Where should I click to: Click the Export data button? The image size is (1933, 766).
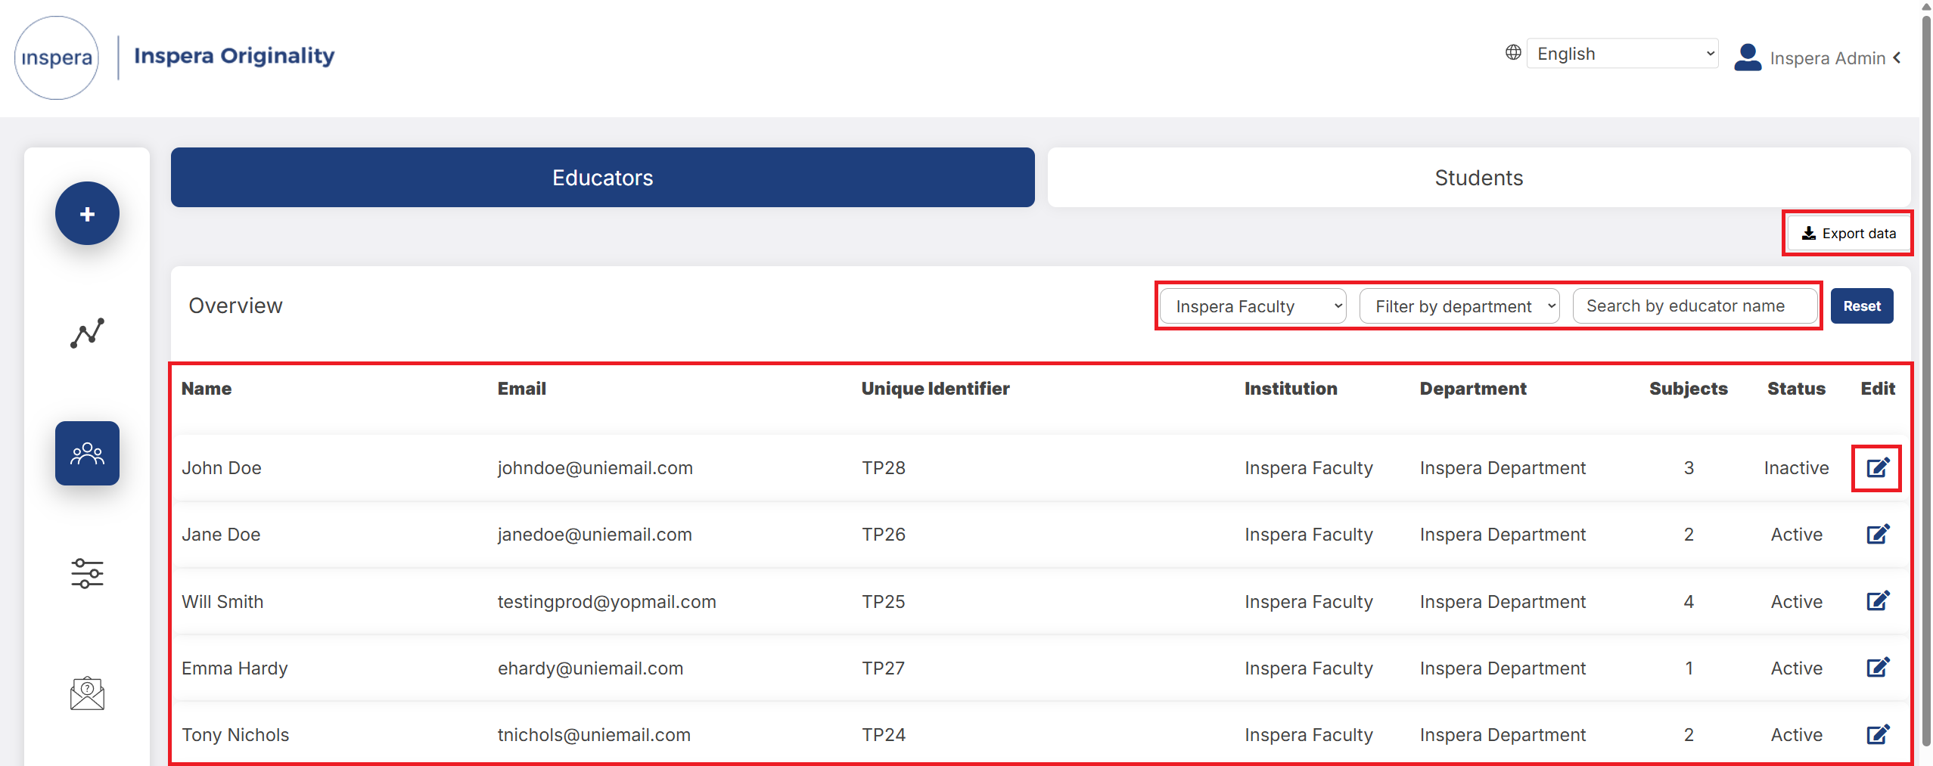pos(1848,234)
